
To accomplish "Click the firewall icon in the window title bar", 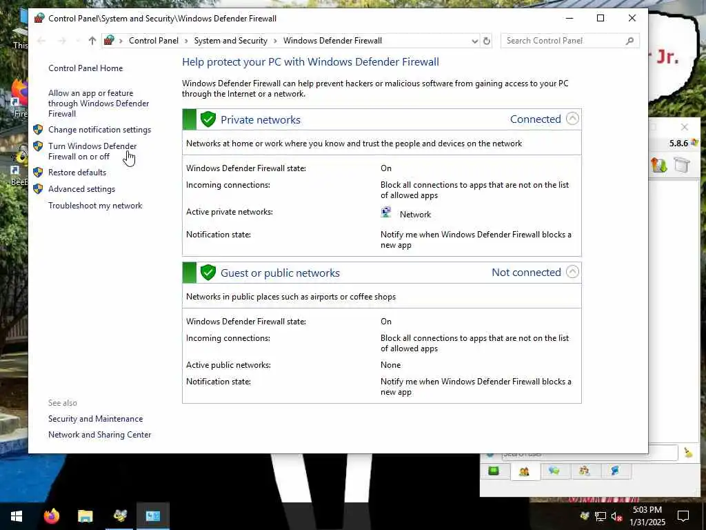I will (x=39, y=18).
